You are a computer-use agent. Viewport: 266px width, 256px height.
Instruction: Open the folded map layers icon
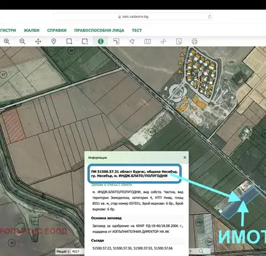click(148, 41)
